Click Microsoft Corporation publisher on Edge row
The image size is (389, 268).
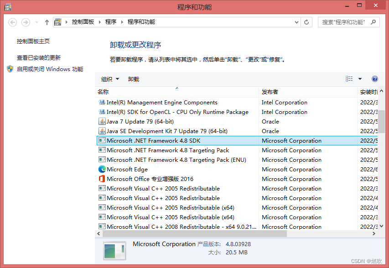coord(291,170)
